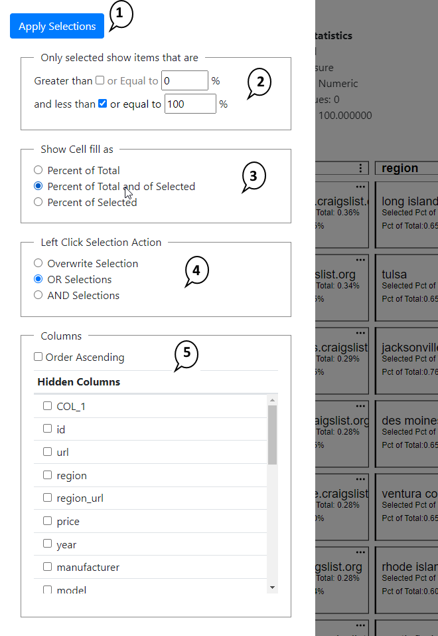This screenshot has width=438, height=636.
Task: Open the three-dot menu on tulsa row
Action: click(x=361, y=260)
